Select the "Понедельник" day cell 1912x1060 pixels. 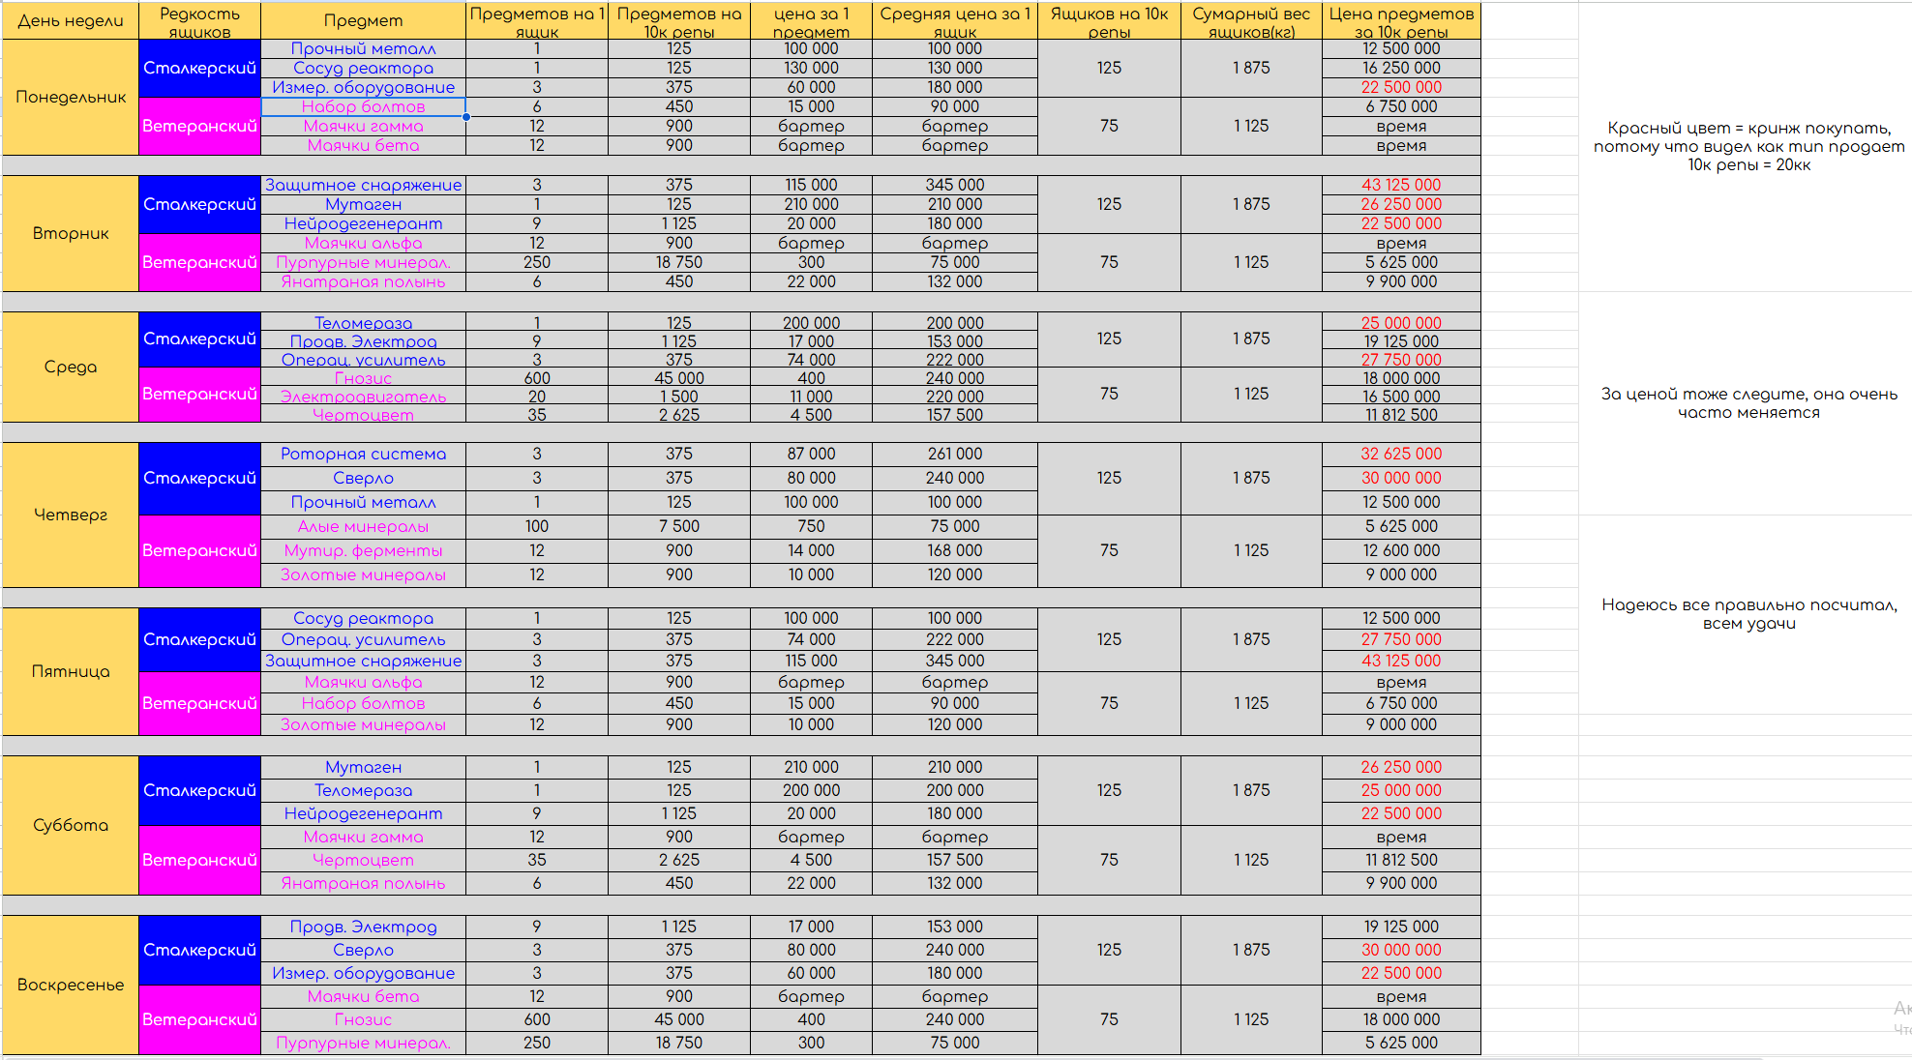tap(71, 97)
